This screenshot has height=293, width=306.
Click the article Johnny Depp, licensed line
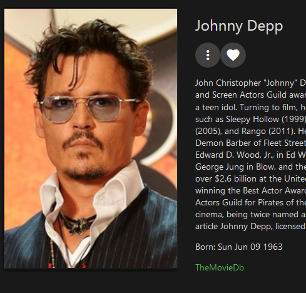pos(250,227)
